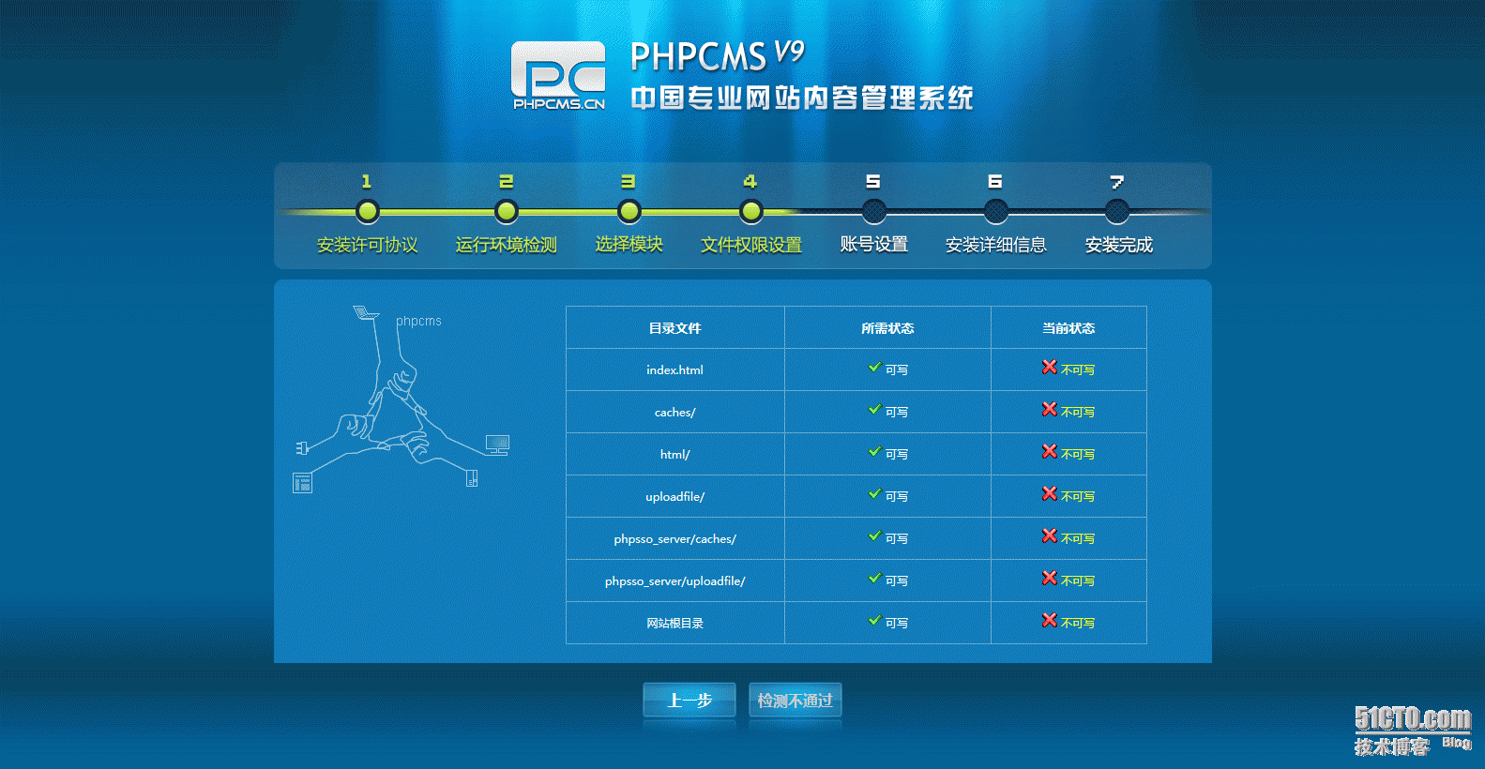Screen dimensions: 1485x769
Task: Click the PHPCMS.CN logo icon
Action: pyautogui.click(x=558, y=75)
